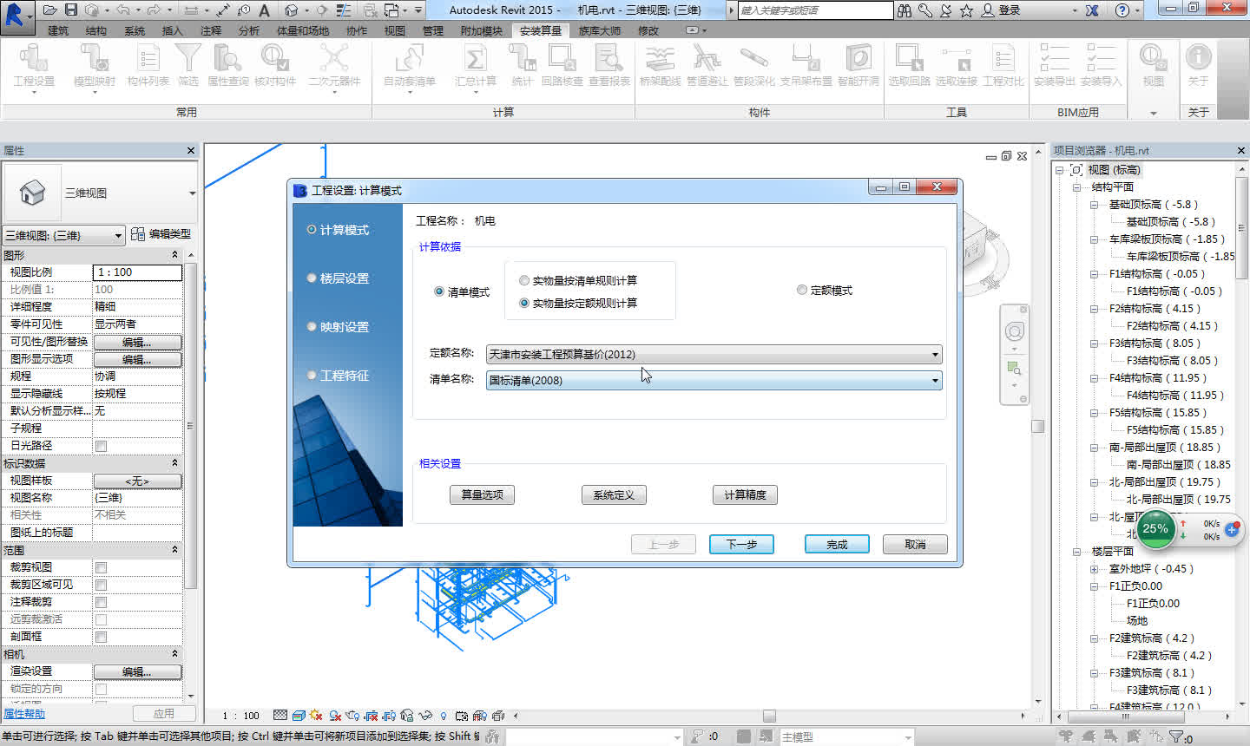Choose 实物量按清单规则计算 option
Viewport: 1250px width, 746px height.
(x=523, y=279)
